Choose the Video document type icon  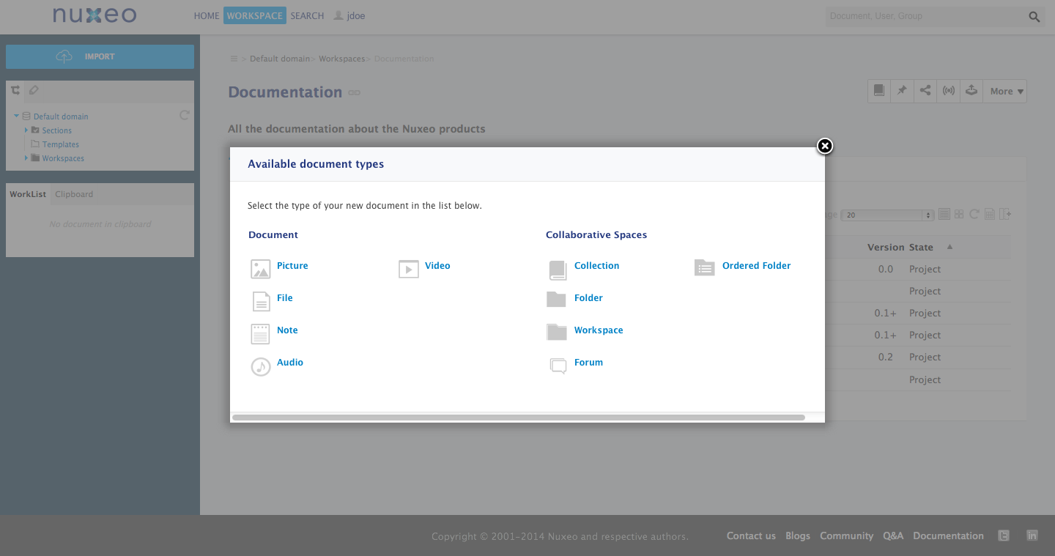coord(409,269)
